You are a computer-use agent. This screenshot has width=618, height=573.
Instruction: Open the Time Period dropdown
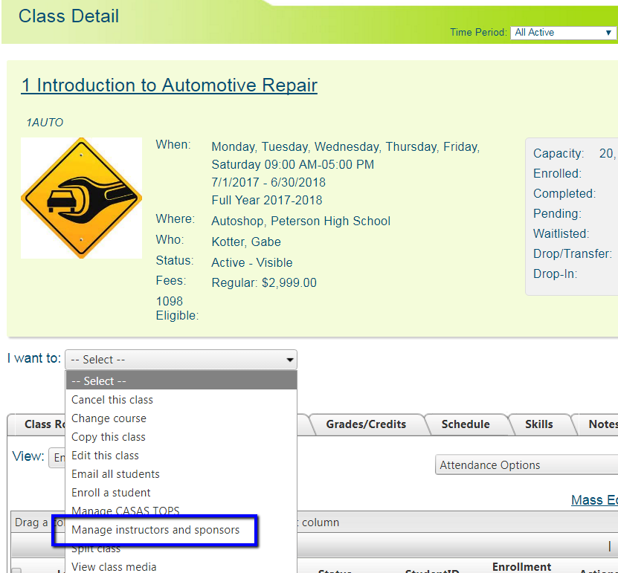tap(563, 33)
